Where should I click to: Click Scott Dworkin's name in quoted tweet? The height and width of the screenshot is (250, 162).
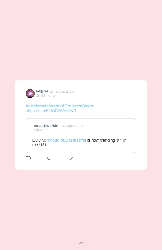pyautogui.click(x=46, y=126)
